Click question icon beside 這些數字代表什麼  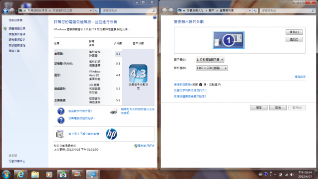pos(61,111)
